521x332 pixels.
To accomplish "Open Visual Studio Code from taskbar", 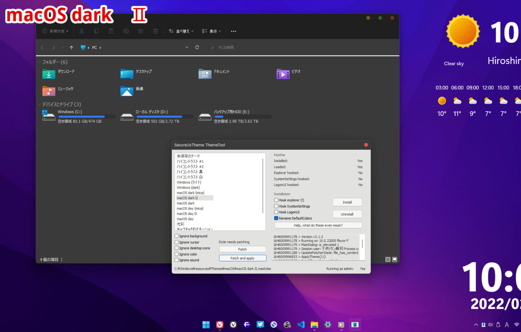I will [301, 324].
